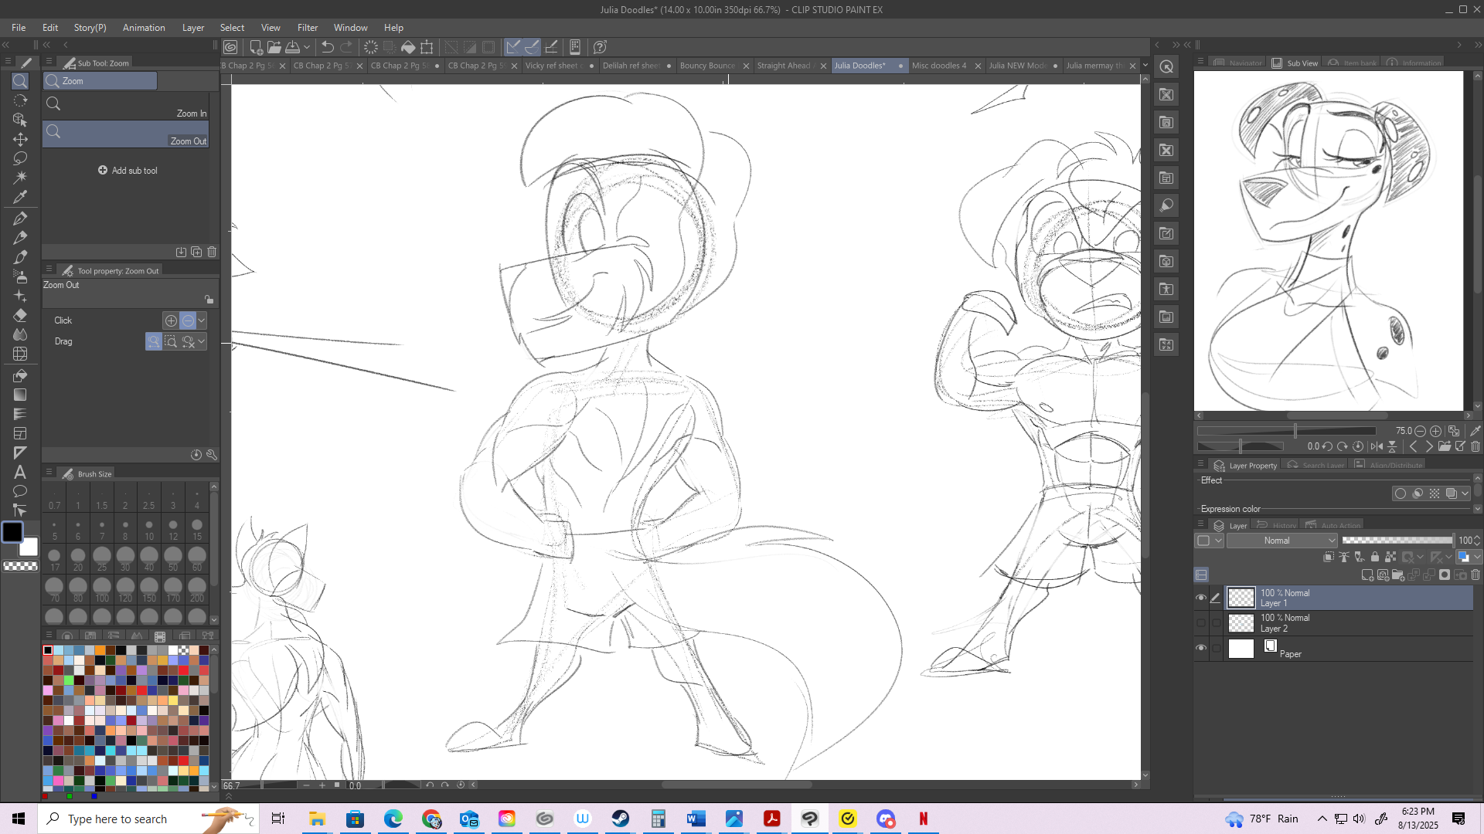Click the Move layer tool
Viewport: 1484px width, 834px height.
coord(20,139)
